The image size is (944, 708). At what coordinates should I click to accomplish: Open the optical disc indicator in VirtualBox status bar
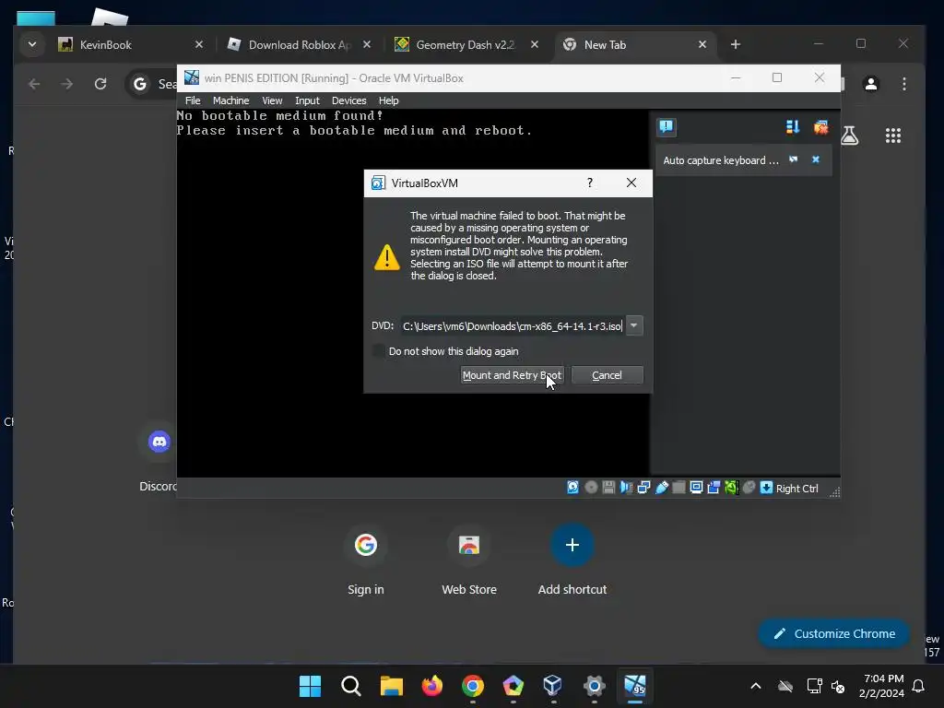591,488
